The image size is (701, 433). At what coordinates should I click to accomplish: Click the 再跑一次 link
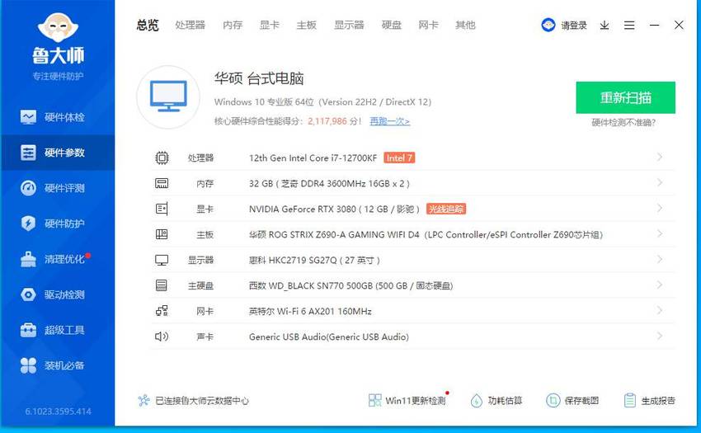[x=389, y=121]
